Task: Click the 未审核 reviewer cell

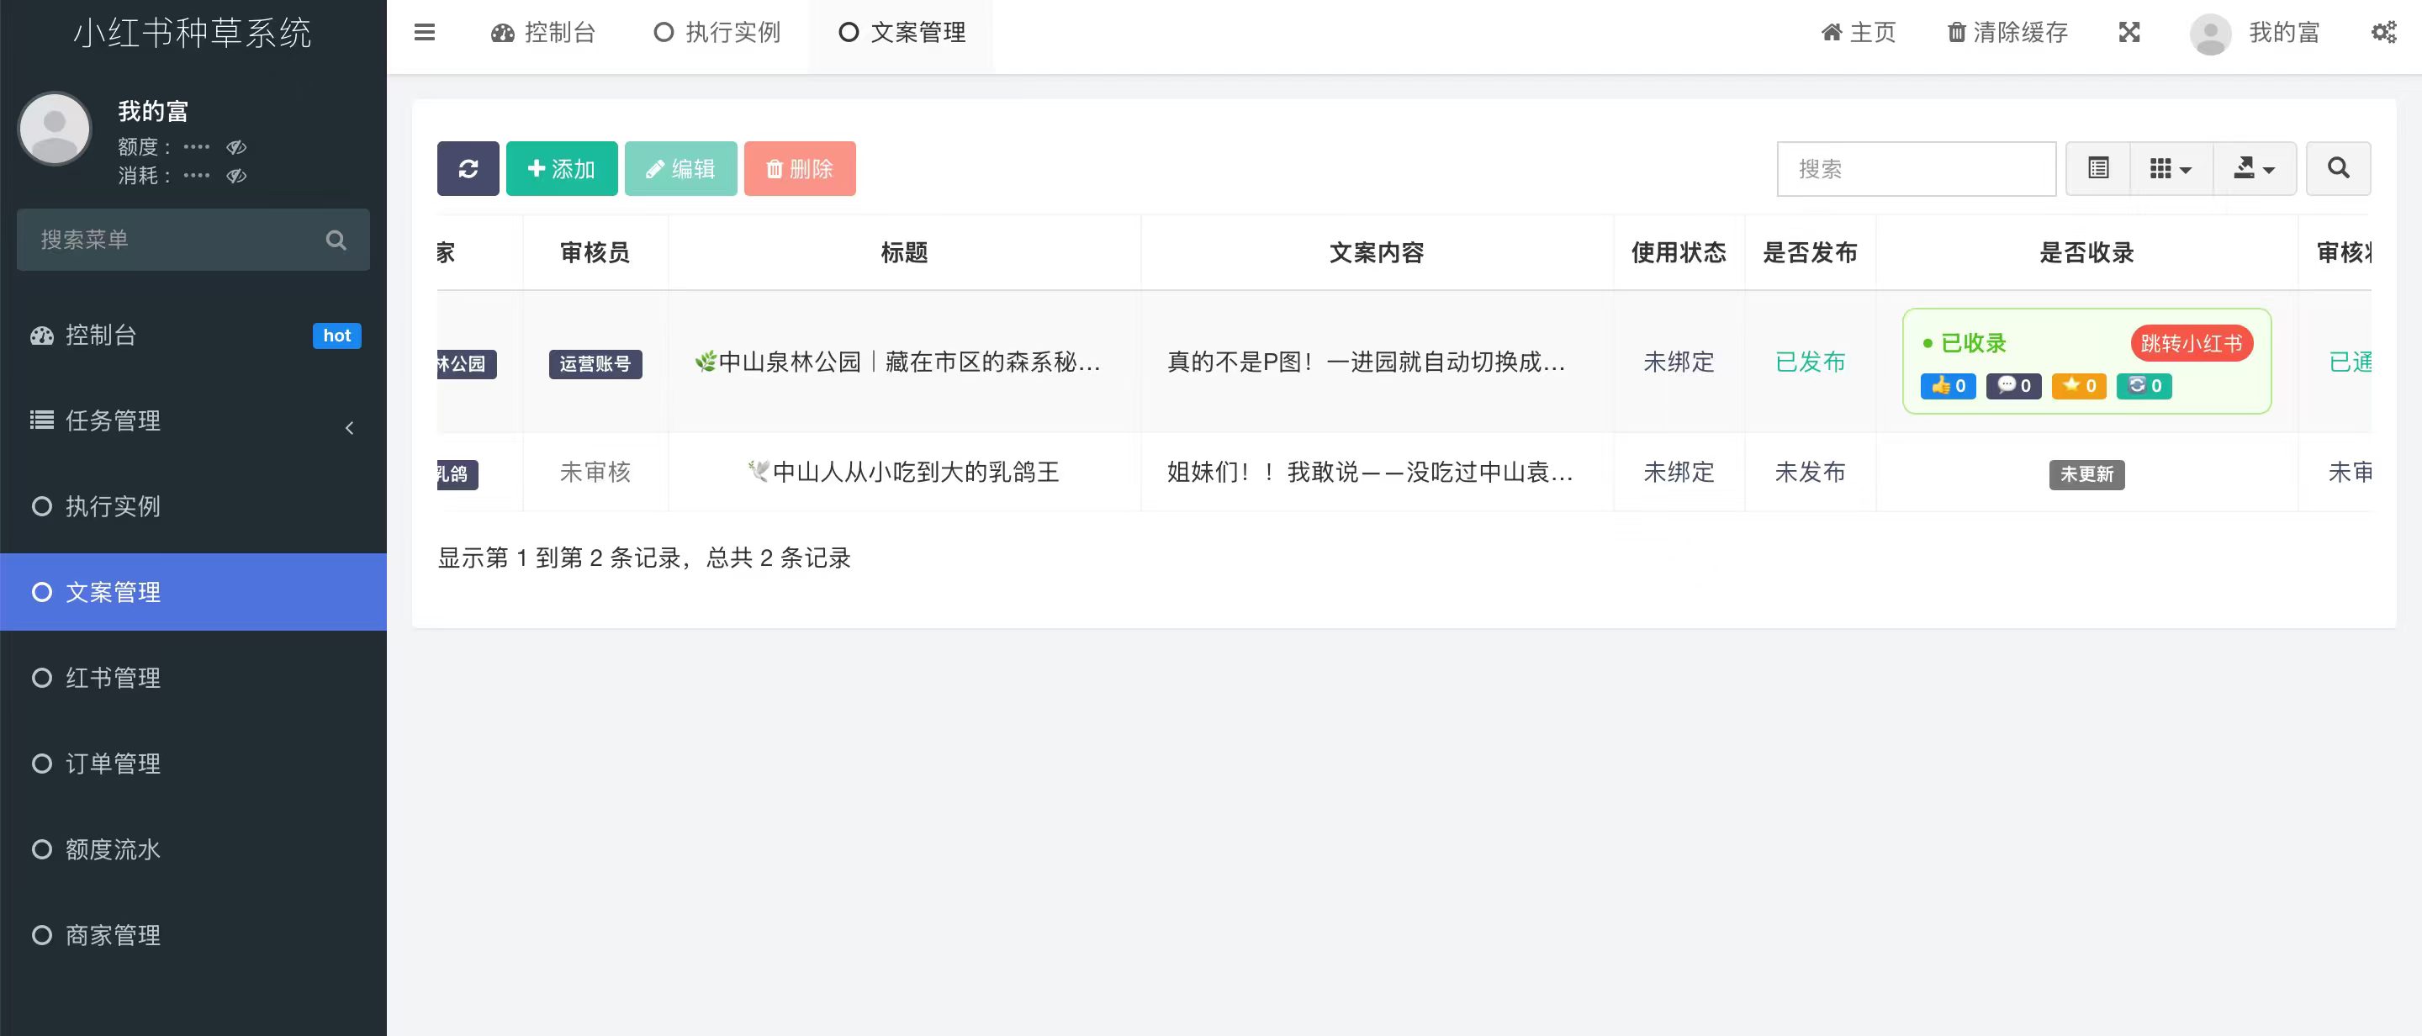Action: pos(595,472)
